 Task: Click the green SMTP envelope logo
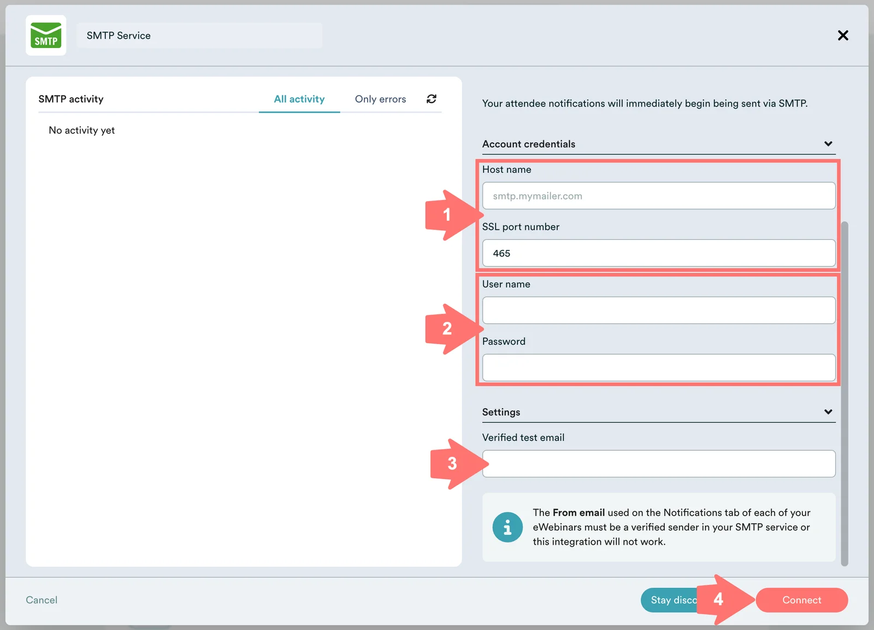point(46,36)
